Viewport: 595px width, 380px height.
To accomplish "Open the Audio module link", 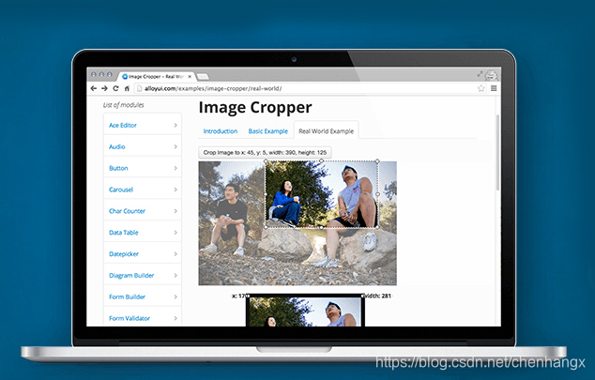I will click(117, 146).
